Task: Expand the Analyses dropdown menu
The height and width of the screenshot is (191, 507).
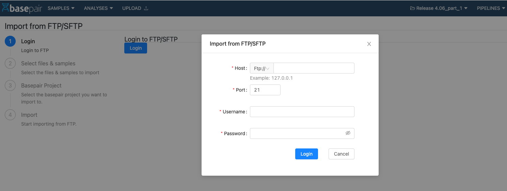Action: tap(98, 8)
